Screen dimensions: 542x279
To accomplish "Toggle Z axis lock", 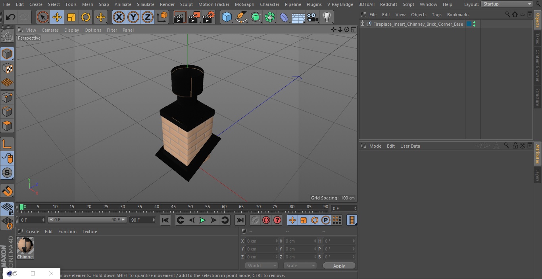I will 148,17.
